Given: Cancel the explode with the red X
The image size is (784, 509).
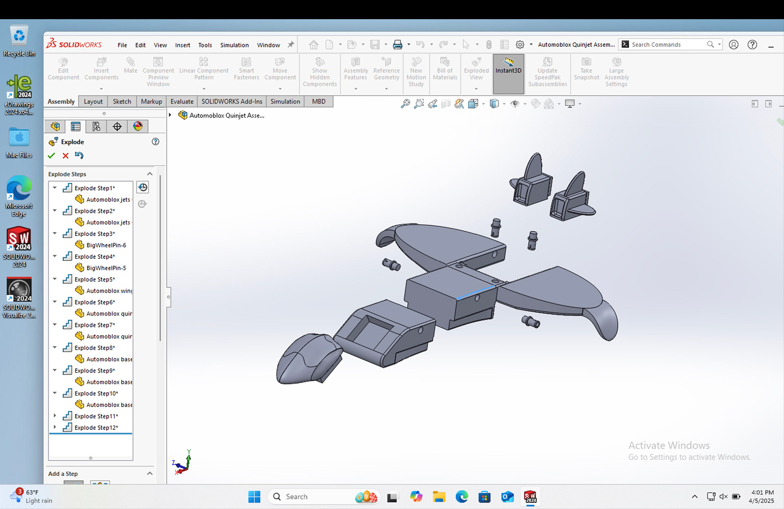Looking at the screenshot, I should point(65,156).
